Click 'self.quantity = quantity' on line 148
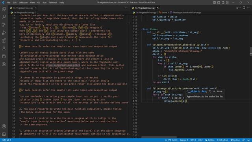This screenshot has height=142, width=252. click(169, 20)
